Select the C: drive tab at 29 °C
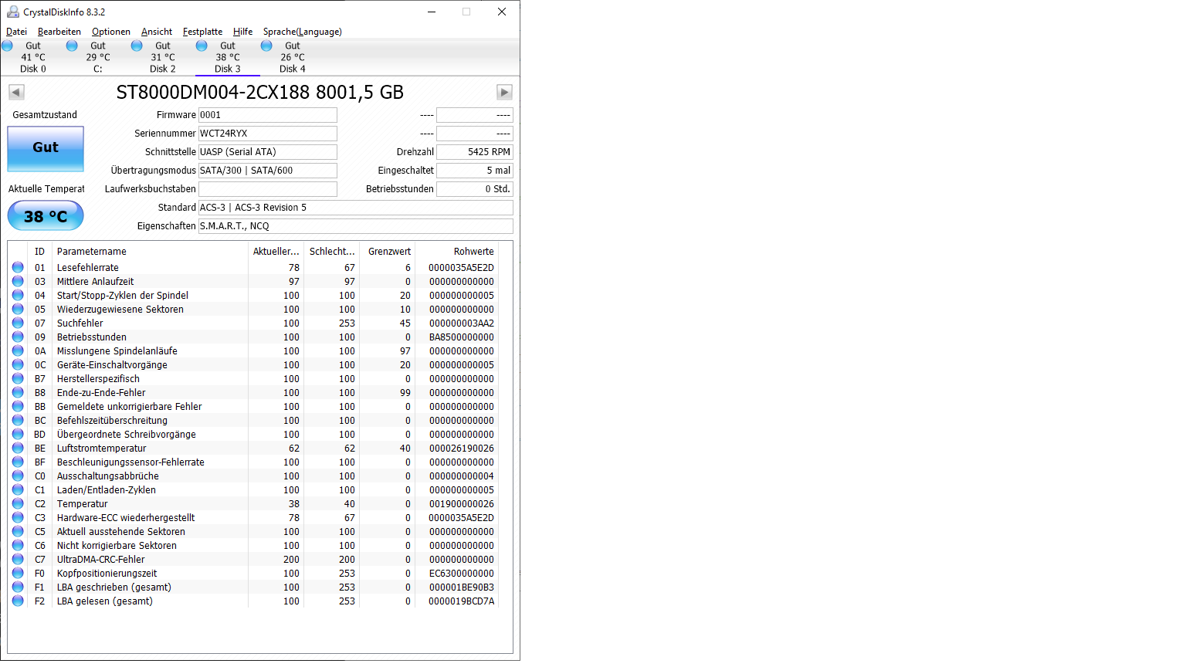This screenshot has width=1186, height=667. coord(97,57)
